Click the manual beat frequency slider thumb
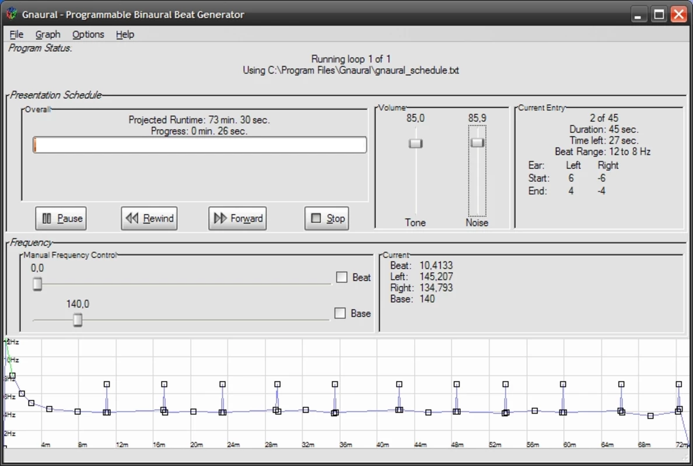 37,284
